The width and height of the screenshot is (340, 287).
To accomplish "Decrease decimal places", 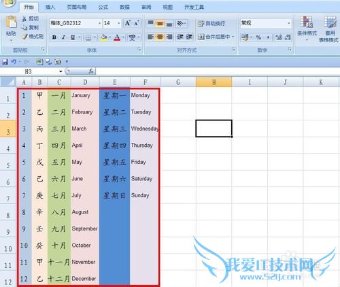I will click(288, 37).
